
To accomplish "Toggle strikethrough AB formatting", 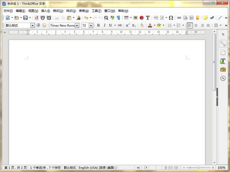I will click(120, 26).
